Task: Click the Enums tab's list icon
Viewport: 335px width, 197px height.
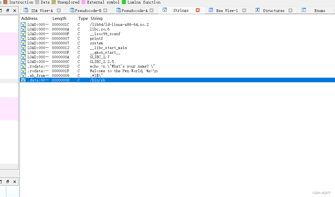Action: coord(304,10)
